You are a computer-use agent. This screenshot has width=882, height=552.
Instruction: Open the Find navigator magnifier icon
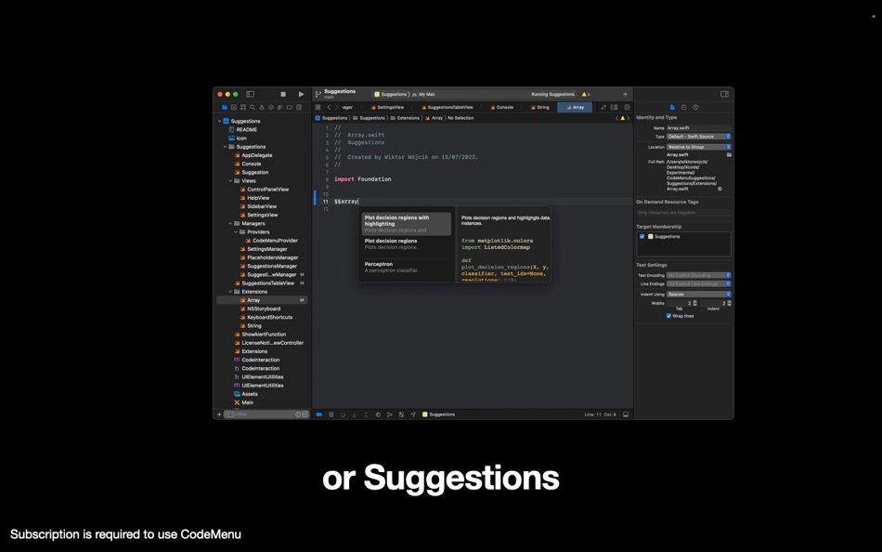pyautogui.click(x=253, y=107)
